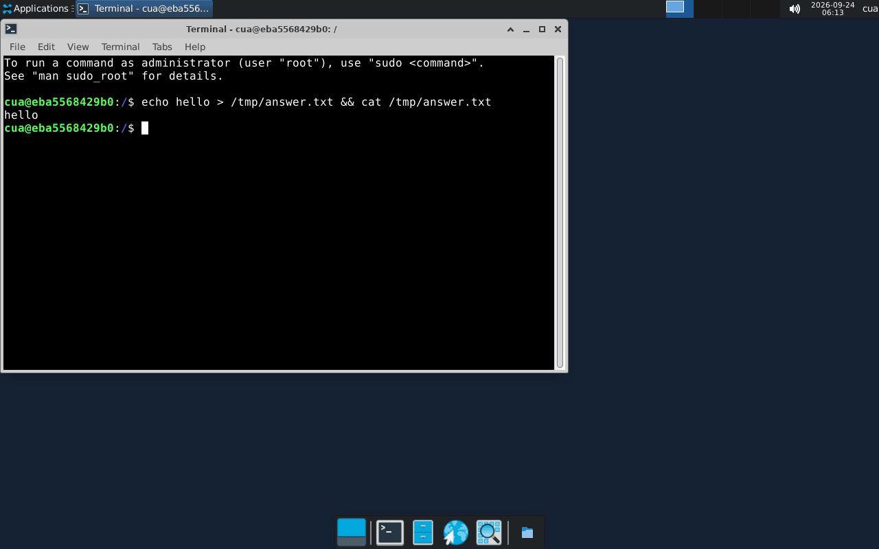The height and width of the screenshot is (549, 879).
Task: Open the Help menu
Action: tap(195, 47)
